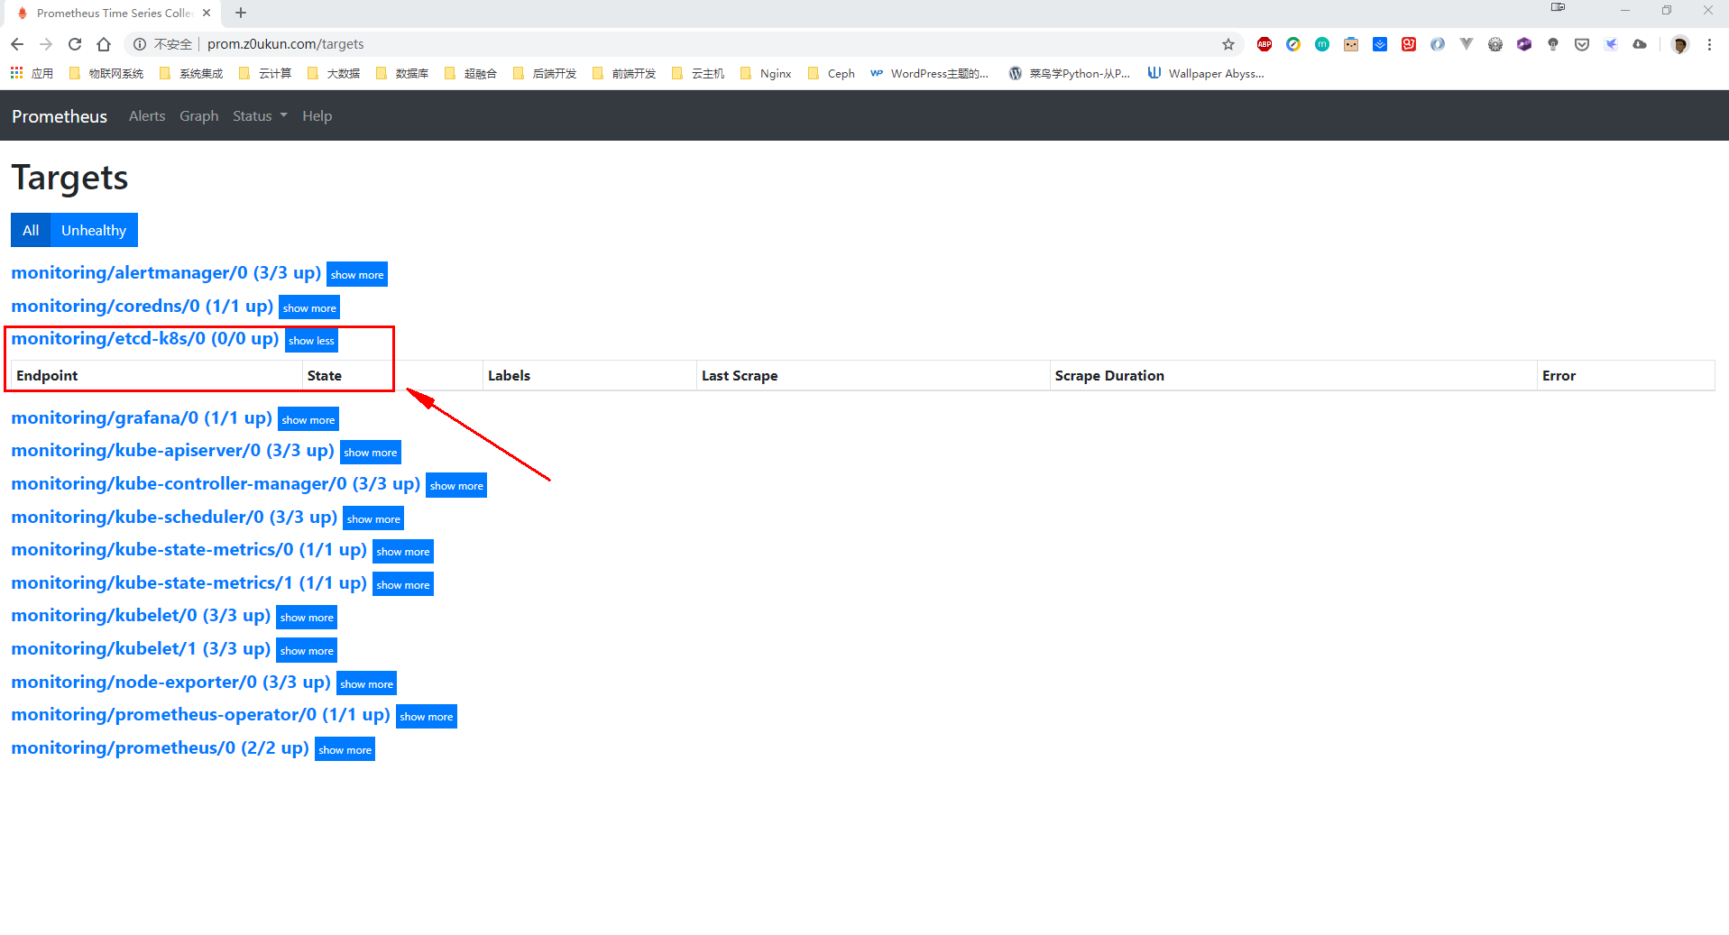Screen dimensions: 1729x935
Task: Show more for kubelet/1 targets
Action: [x=307, y=650]
